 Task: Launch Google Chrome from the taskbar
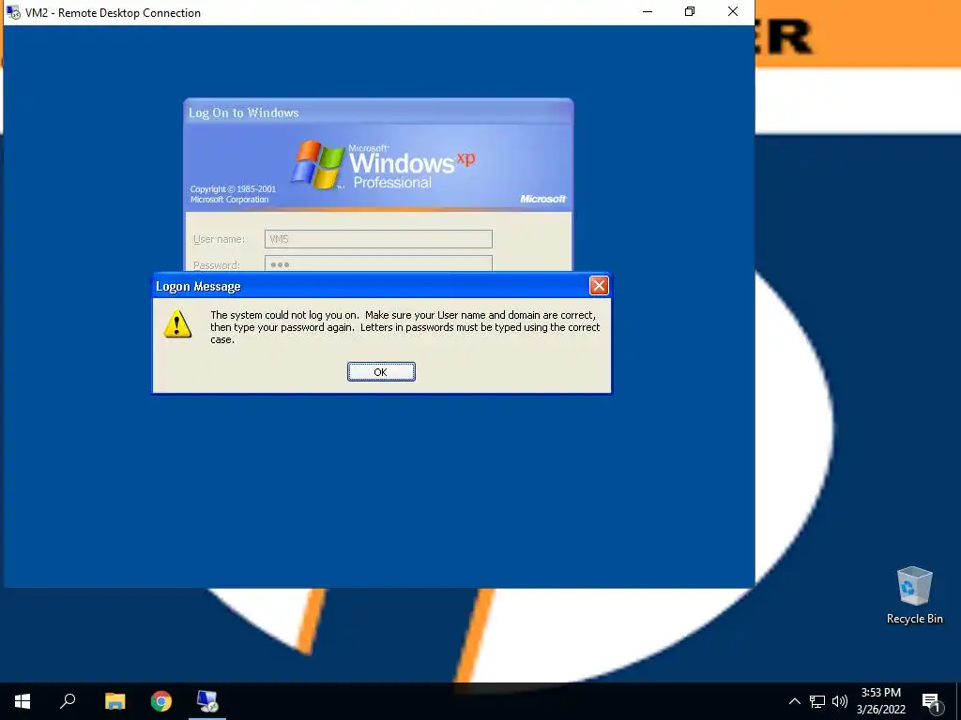161,701
